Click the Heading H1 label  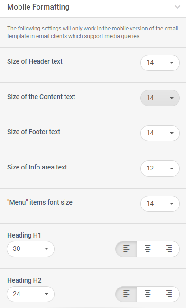[x=24, y=235]
